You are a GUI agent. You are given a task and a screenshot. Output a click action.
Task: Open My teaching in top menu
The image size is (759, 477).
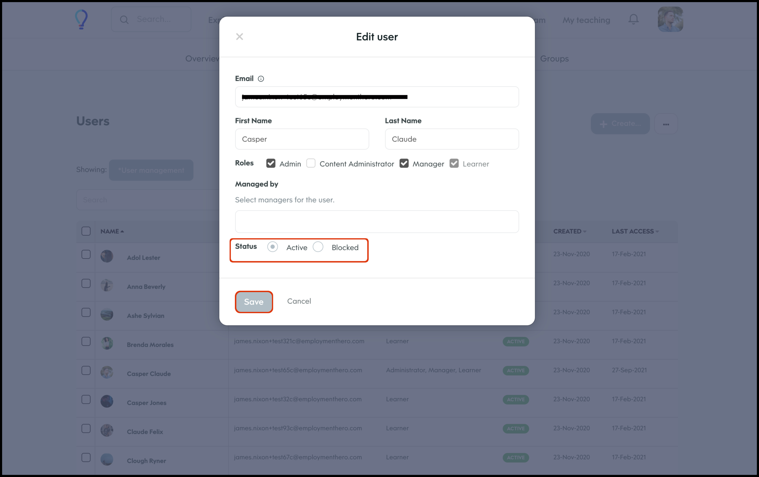tap(586, 20)
